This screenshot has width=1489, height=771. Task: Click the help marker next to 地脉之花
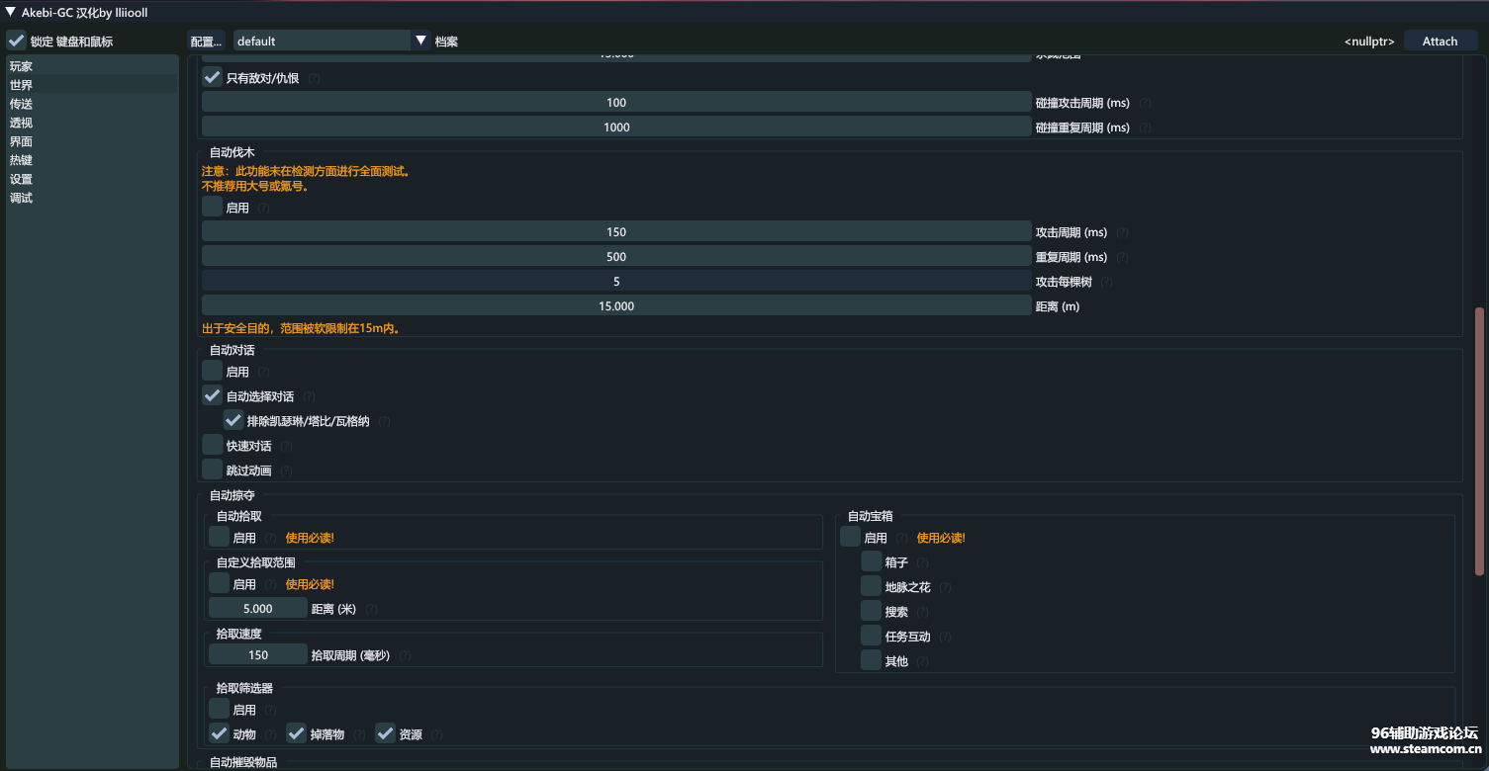[945, 588]
